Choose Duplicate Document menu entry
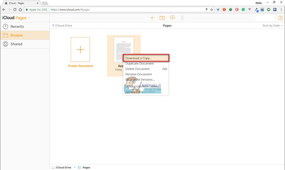Viewport: 285px width, 170px height. (x=146, y=63)
